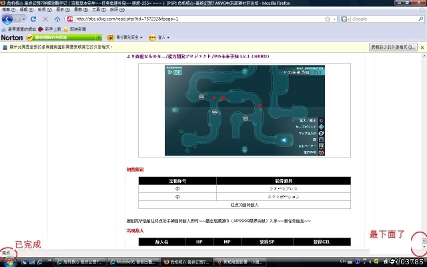
Task: Open the 新手上路 bookmark
Action: pos(49,29)
